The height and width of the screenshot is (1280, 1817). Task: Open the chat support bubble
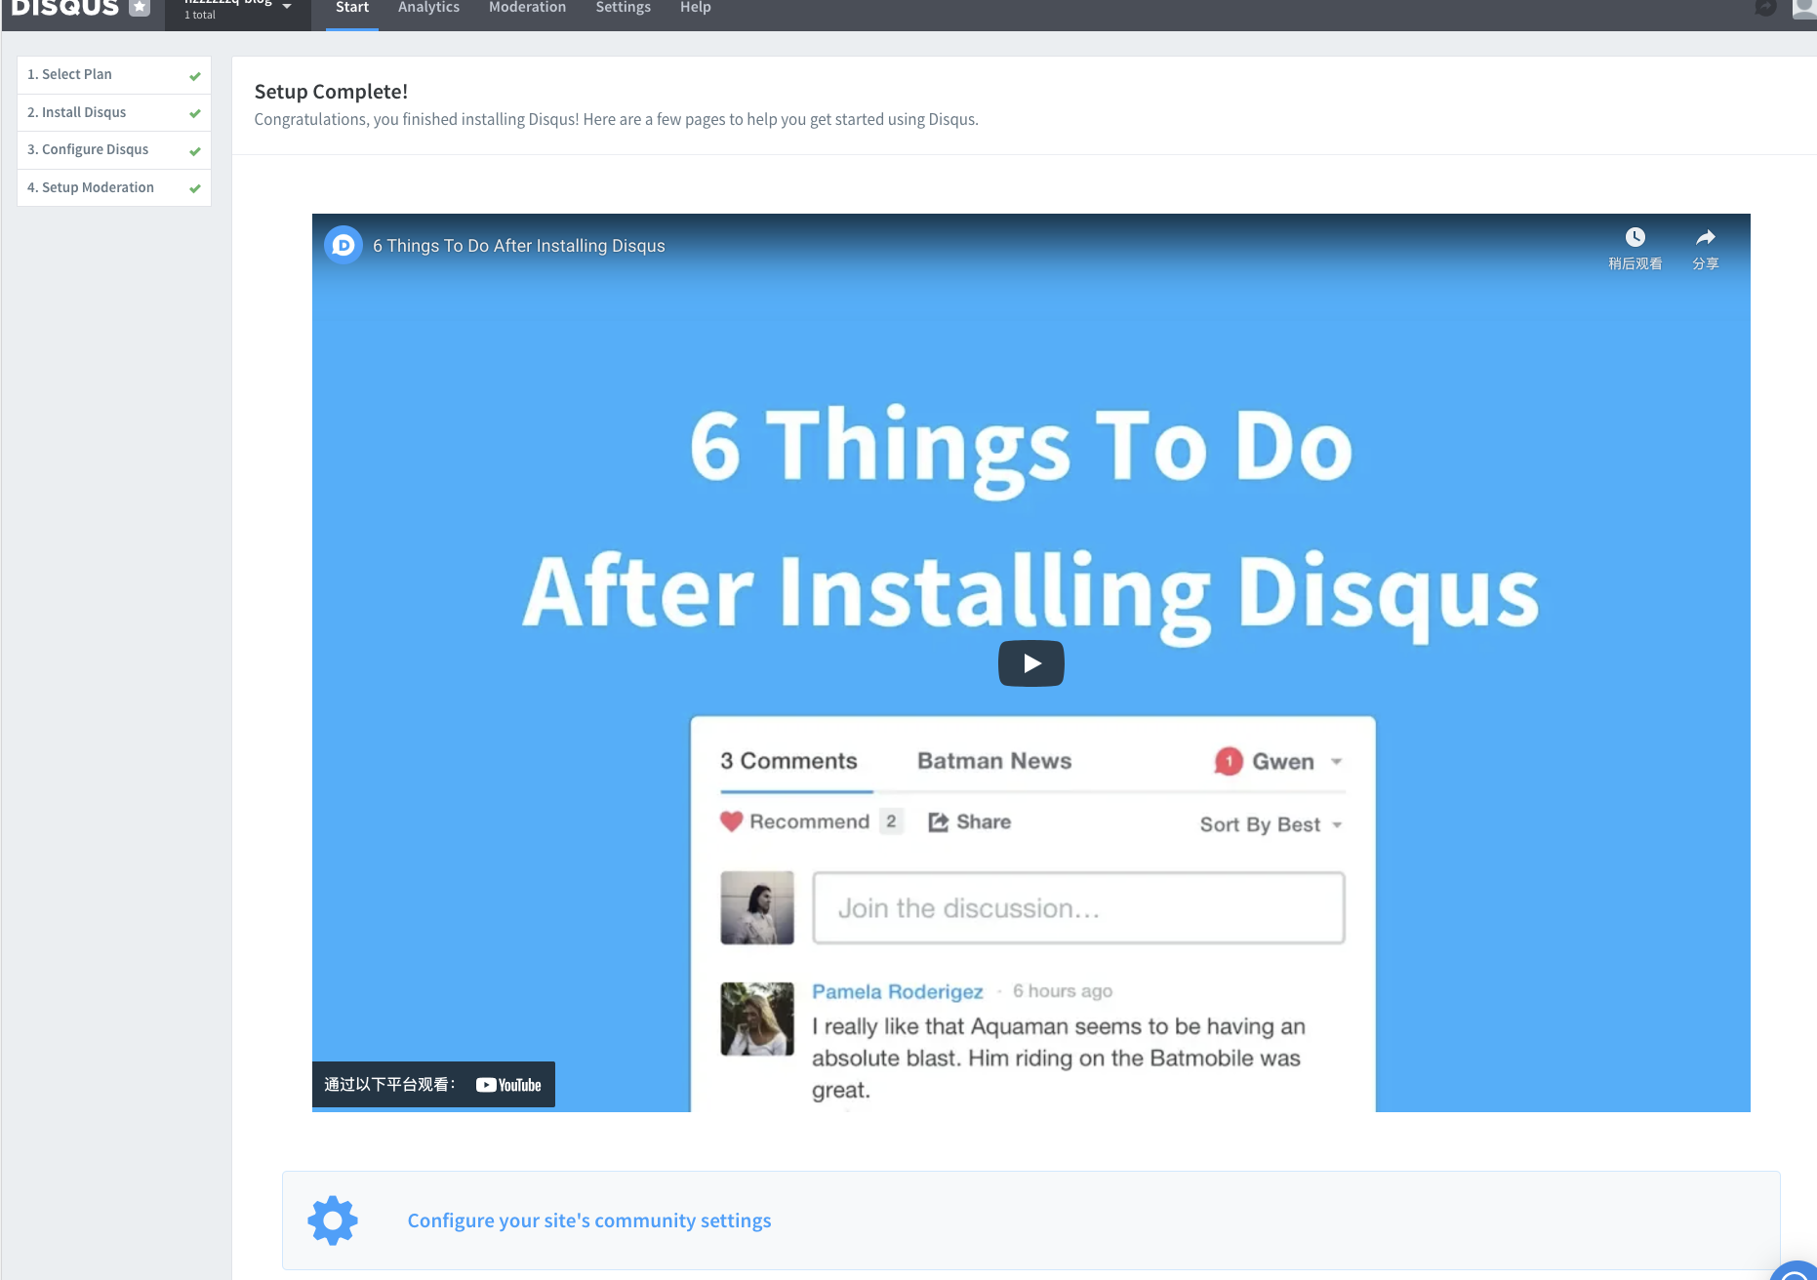click(1796, 1270)
